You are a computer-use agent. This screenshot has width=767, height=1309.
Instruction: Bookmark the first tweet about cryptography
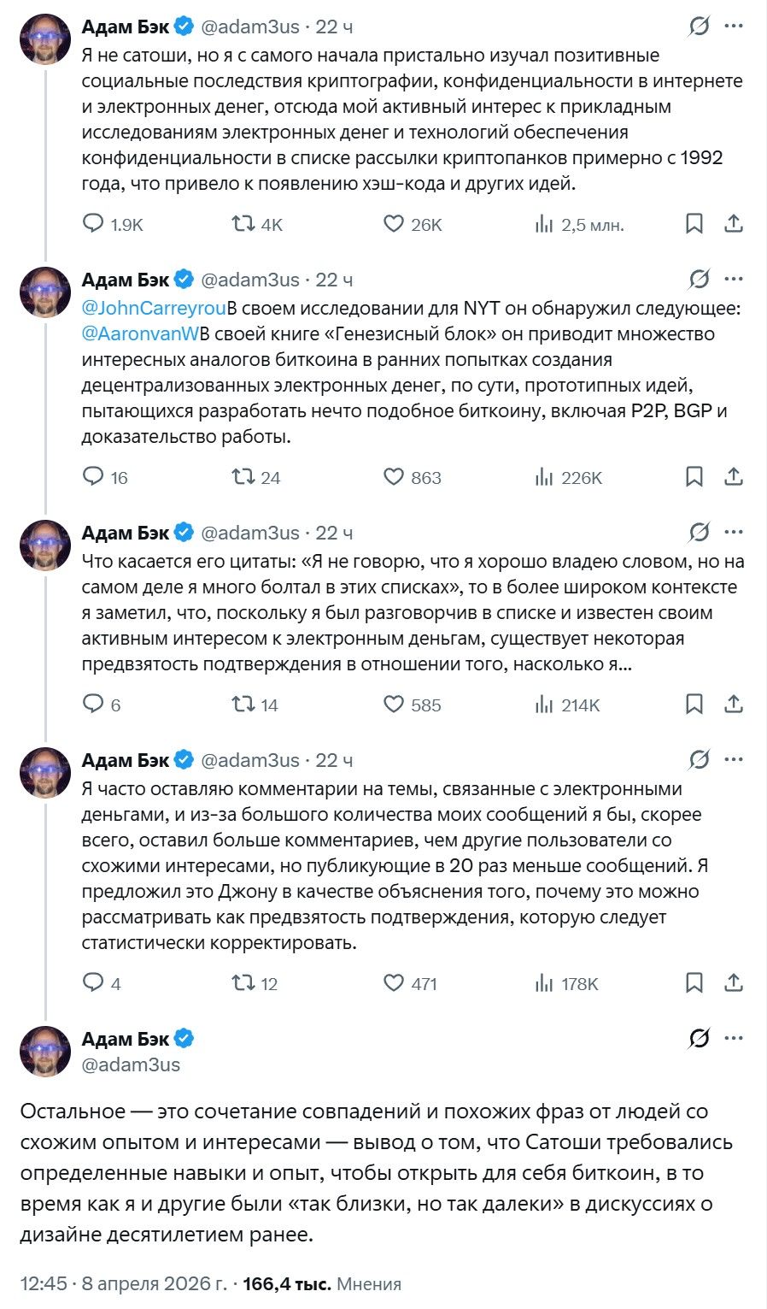pyautogui.click(x=694, y=224)
